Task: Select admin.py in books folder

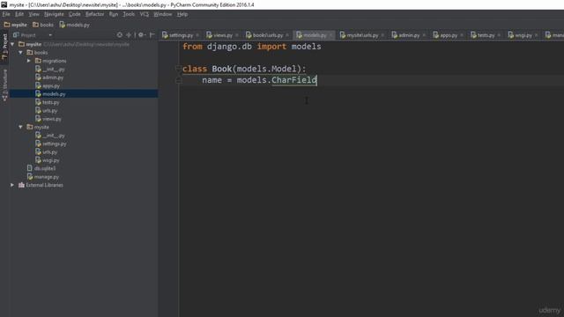Action: coord(53,77)
